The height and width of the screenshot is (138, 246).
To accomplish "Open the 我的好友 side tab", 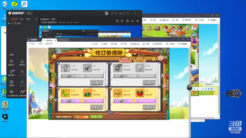I will click(x=168, y=84).
